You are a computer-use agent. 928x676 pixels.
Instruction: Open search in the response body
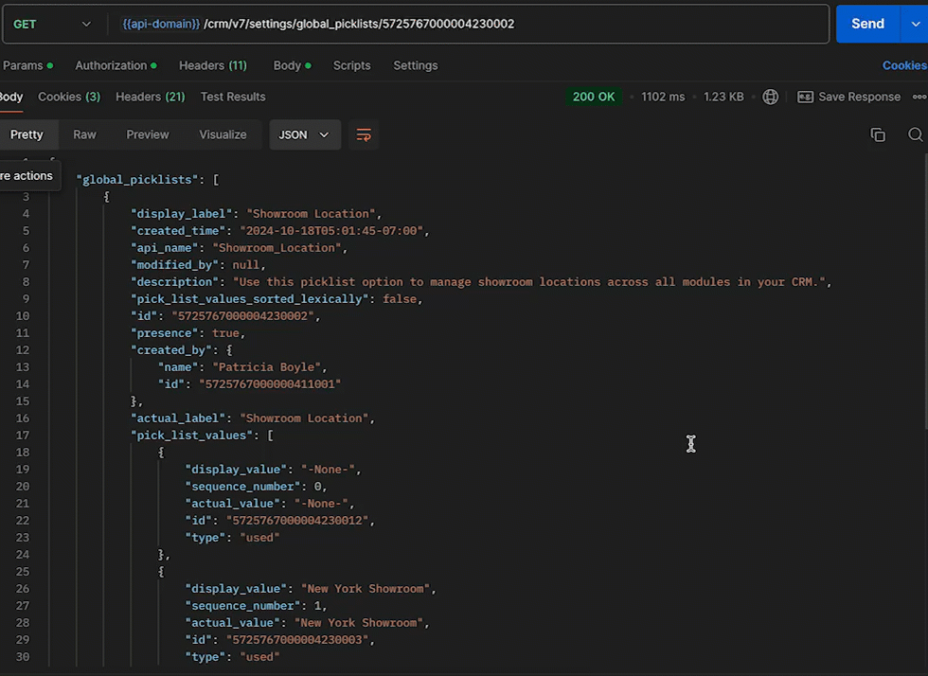[915, 134]
